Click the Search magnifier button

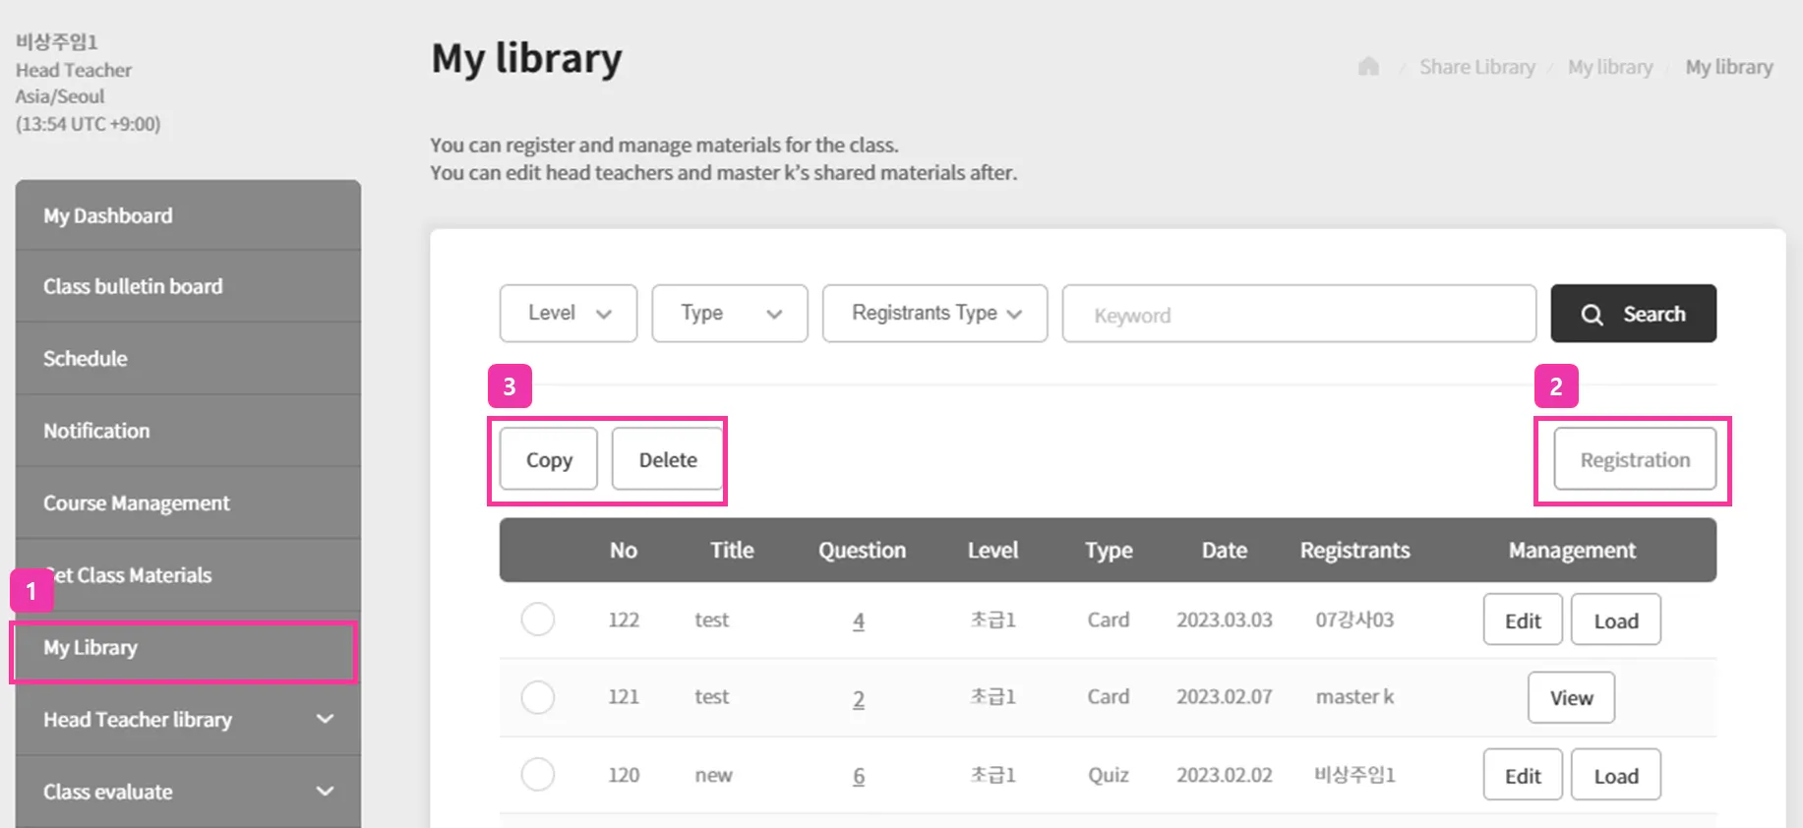click(x=1633, y=314)
